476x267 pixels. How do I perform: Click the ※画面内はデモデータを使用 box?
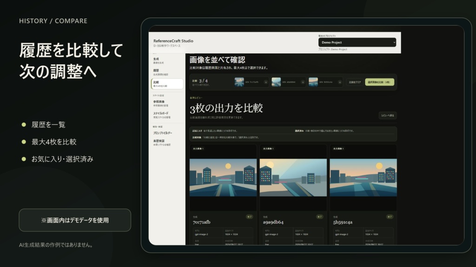coord(75,220)
